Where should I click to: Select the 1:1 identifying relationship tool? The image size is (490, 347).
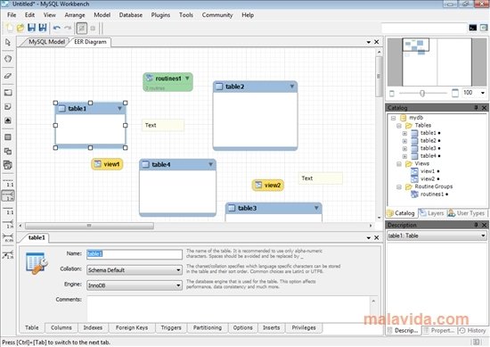[x=8, y=211]
